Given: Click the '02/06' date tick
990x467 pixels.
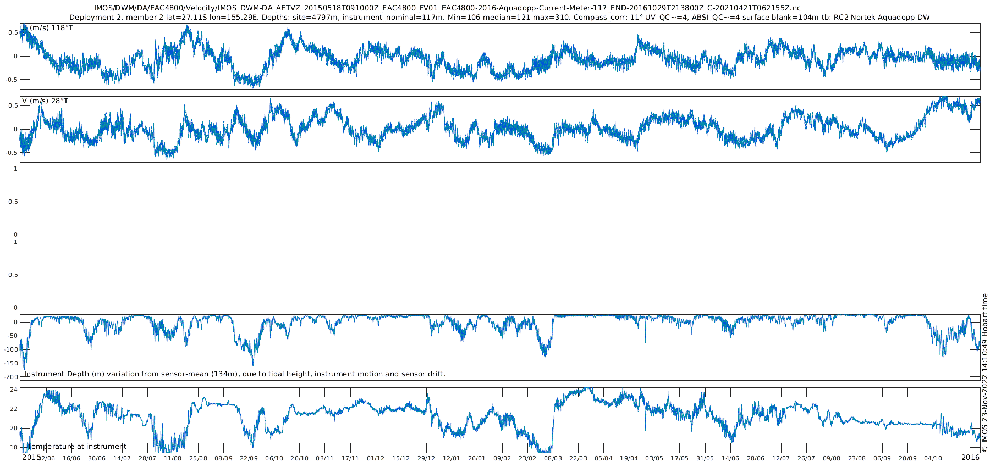Looking at the screenshot, I should click(x=46, y=458).
